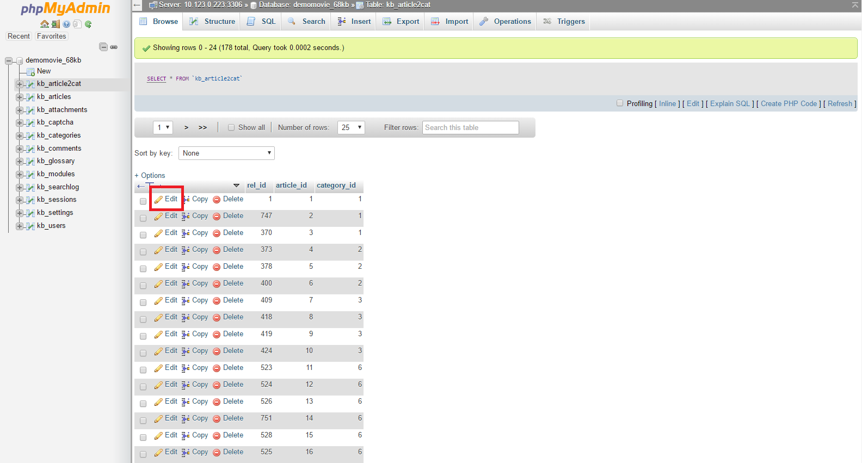862x463 pixels.
Task: Click the pencil Edit icon for rel_id 747
Action: pos(158,217)
